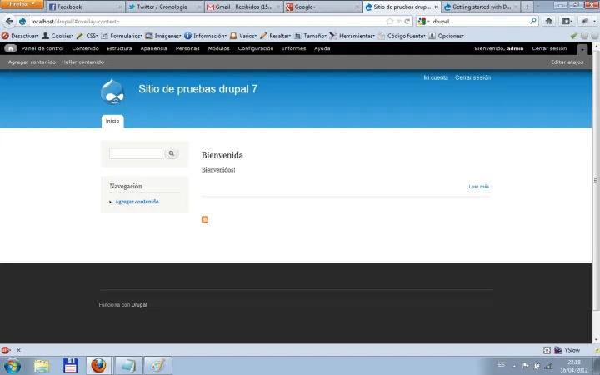Viewport: 600px width, 375px height.
Task: Open the Firefox application menu button
Action: pos(22,5)
